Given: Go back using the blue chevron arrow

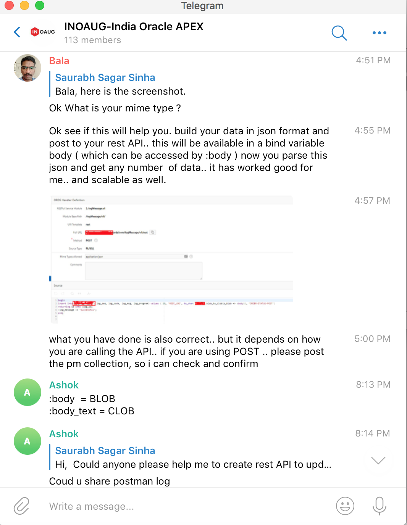Looking at the screenshot, I should (x=17, y=32).
